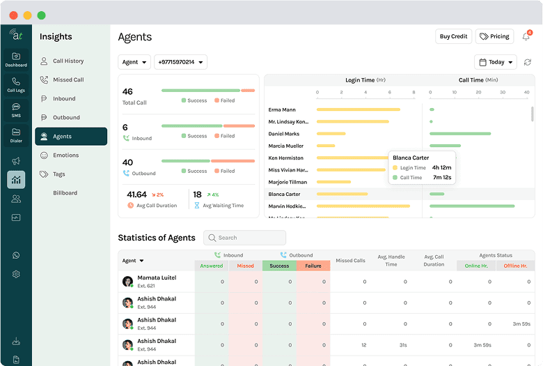Image resolution: width=543 pixels, height=366 pixels.
Task: Go to Missed Call menu item
Action: pyautogui.click(x=68, y=80)
